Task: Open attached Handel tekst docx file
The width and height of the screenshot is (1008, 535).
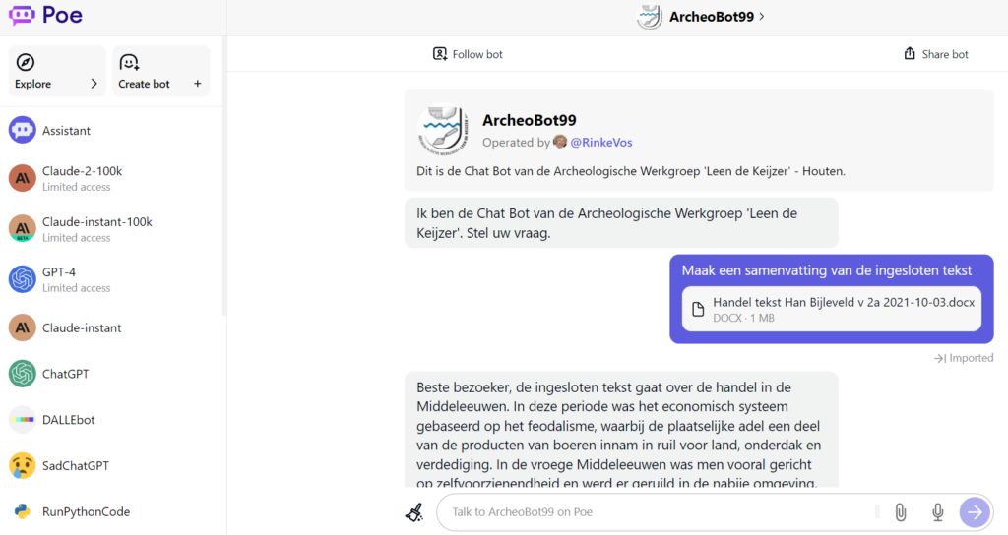Action: tap(831, 309)
